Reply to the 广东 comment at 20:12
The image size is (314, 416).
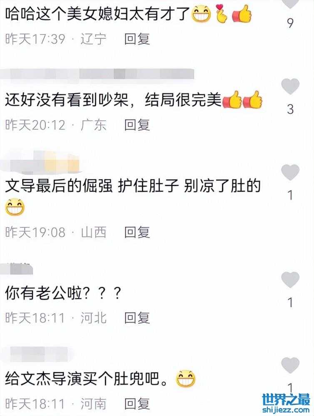pyautogui.click(x=137, y=125)
